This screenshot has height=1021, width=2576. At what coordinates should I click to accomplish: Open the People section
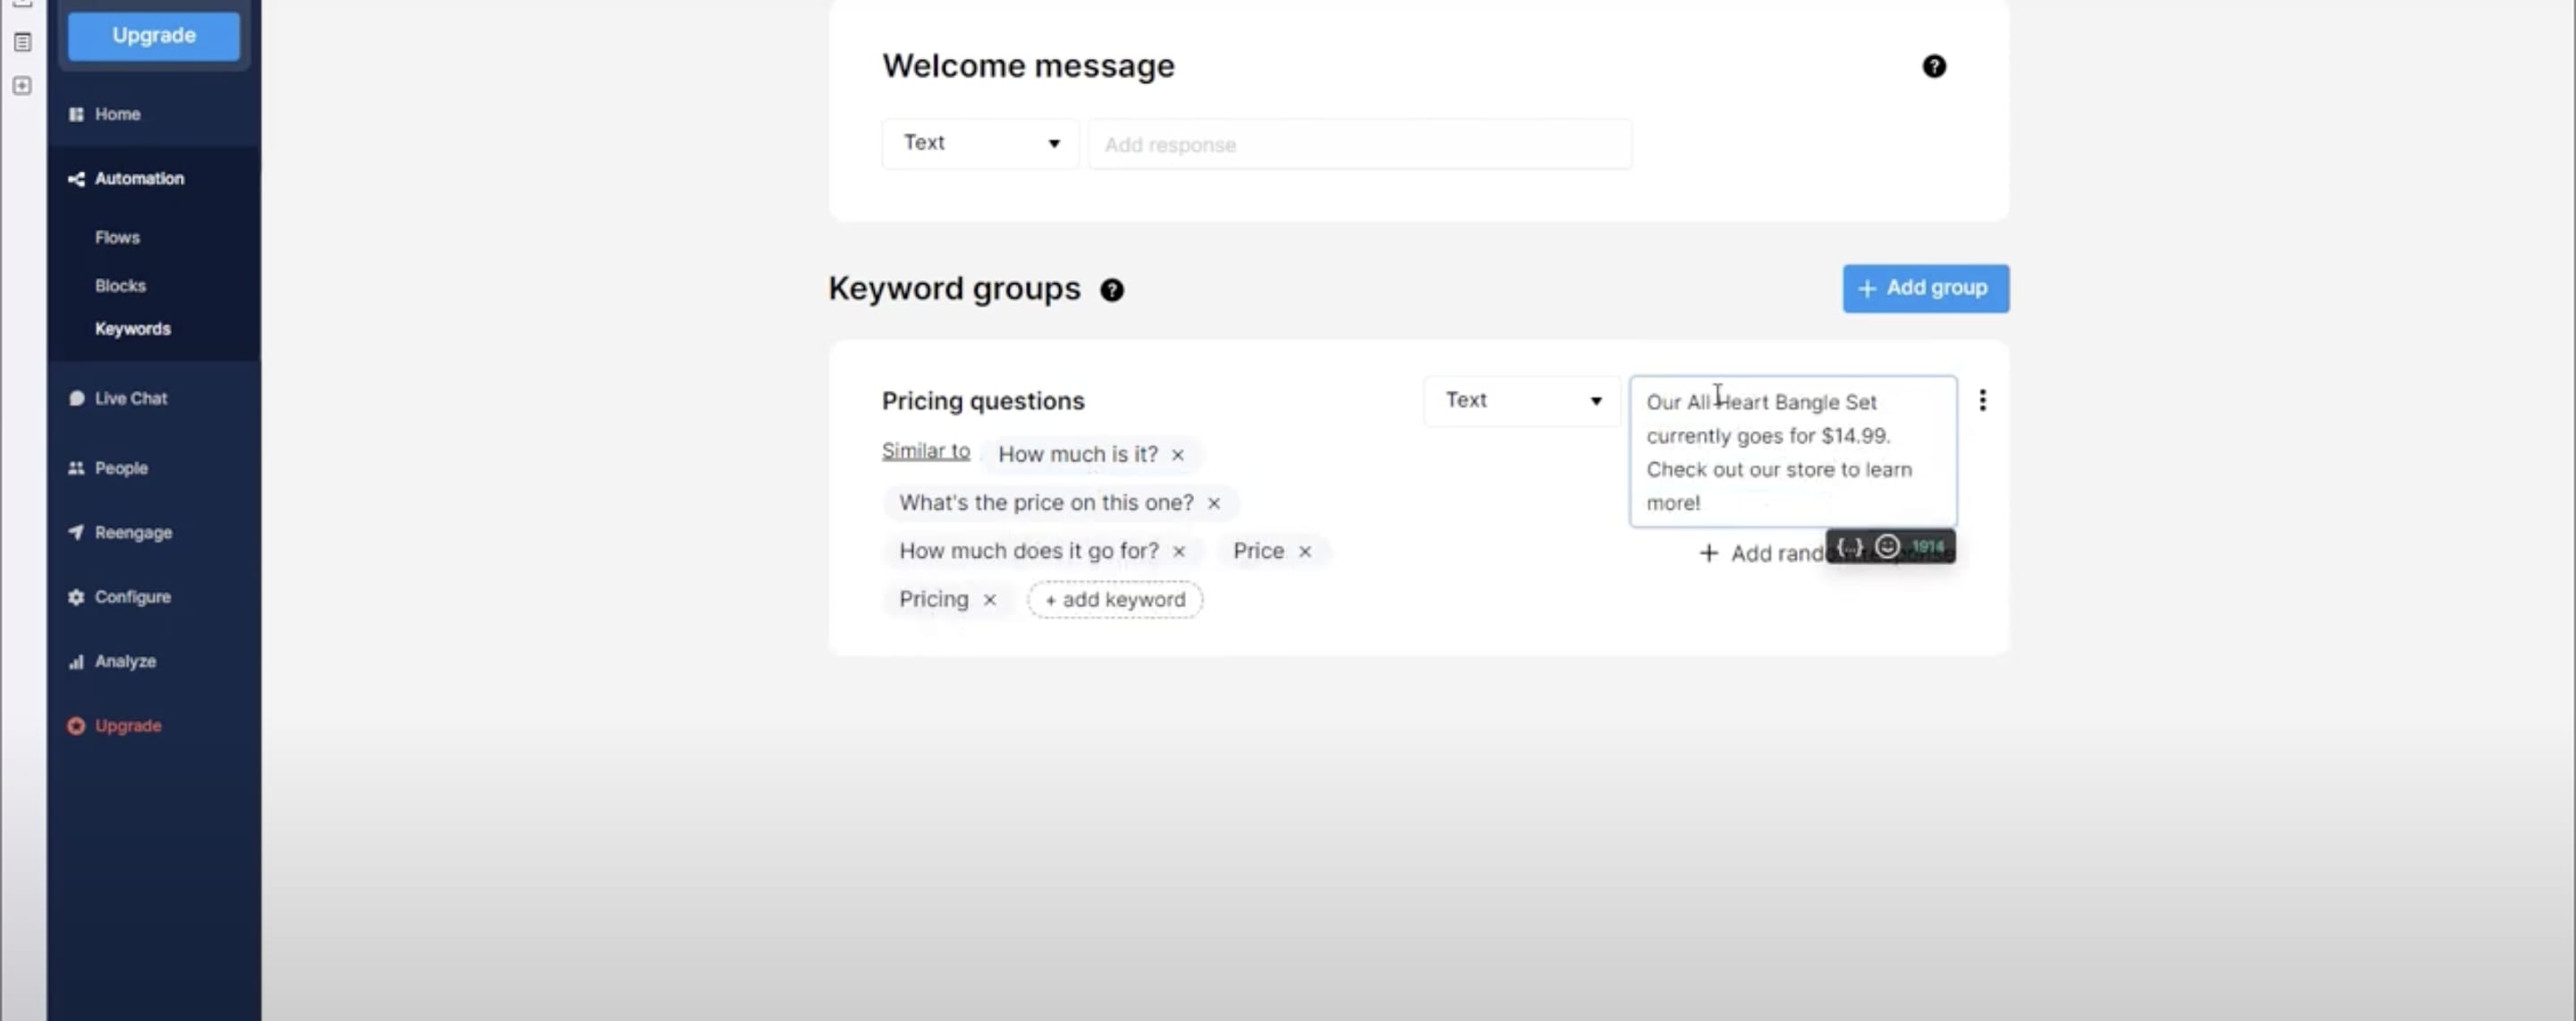(121, 468)
